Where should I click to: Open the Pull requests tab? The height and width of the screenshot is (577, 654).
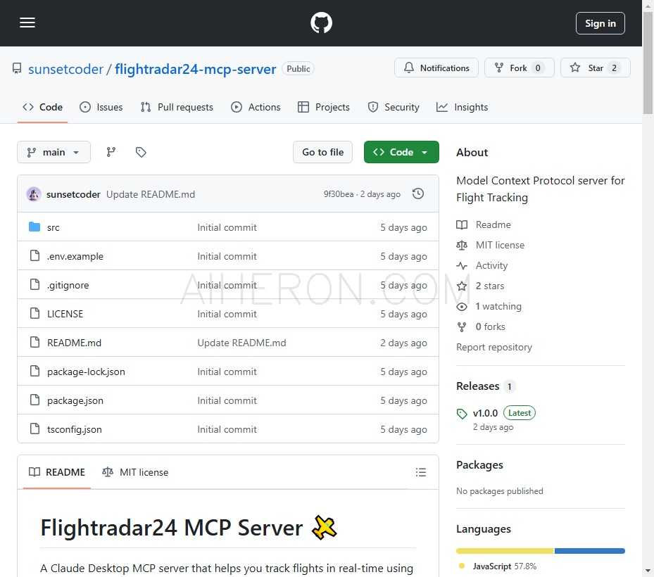[177, 107]
